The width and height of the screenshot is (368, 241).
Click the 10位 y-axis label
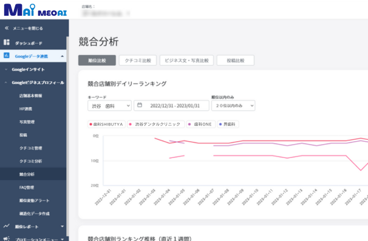95,160
